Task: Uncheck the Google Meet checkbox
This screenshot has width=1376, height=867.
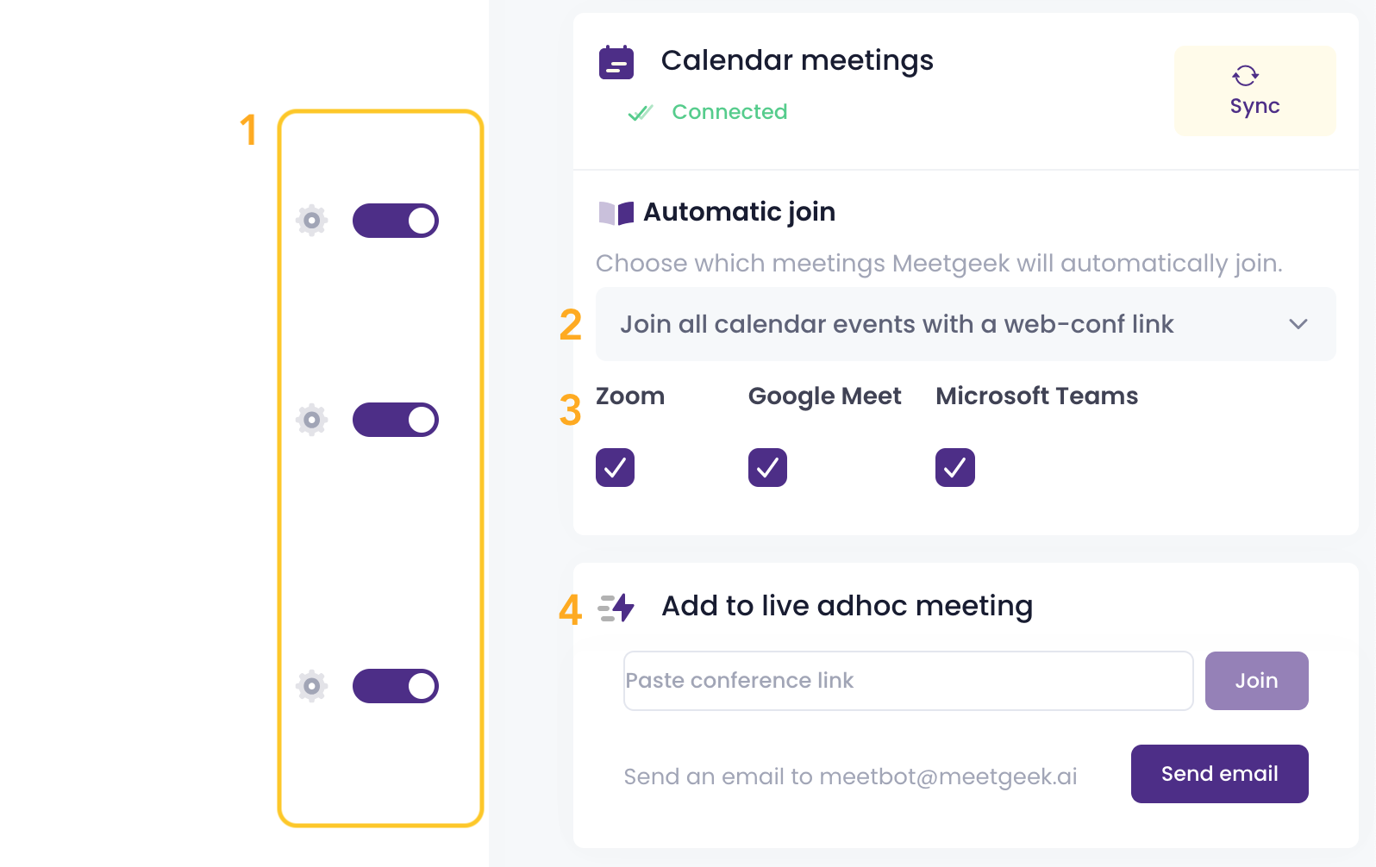Action: point(767,468)
